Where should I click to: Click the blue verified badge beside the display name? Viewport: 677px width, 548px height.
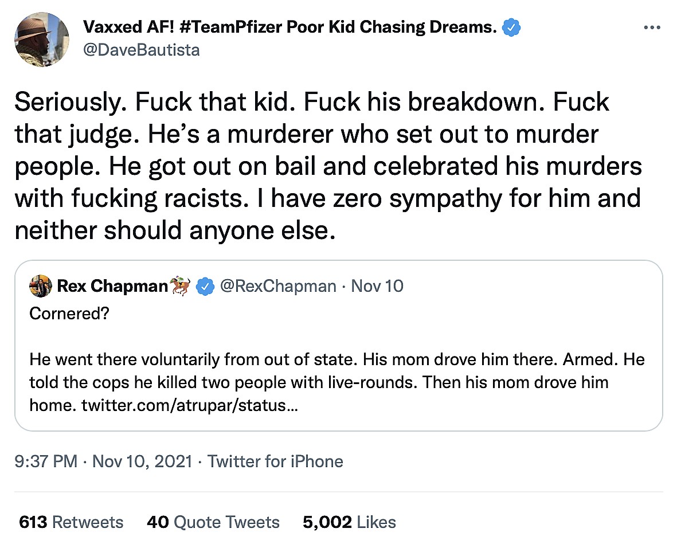[x=511, y=27]
